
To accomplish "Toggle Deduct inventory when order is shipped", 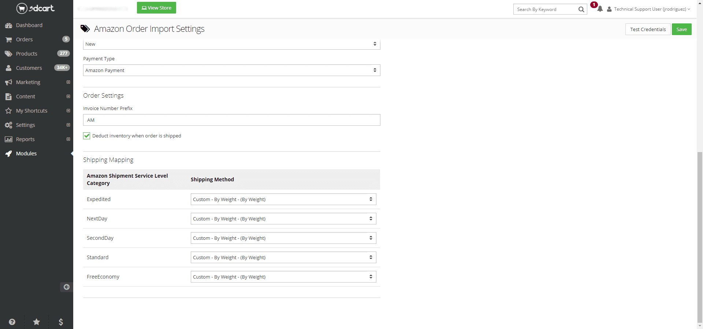I will pyautogui.click(x=87, y=136).
